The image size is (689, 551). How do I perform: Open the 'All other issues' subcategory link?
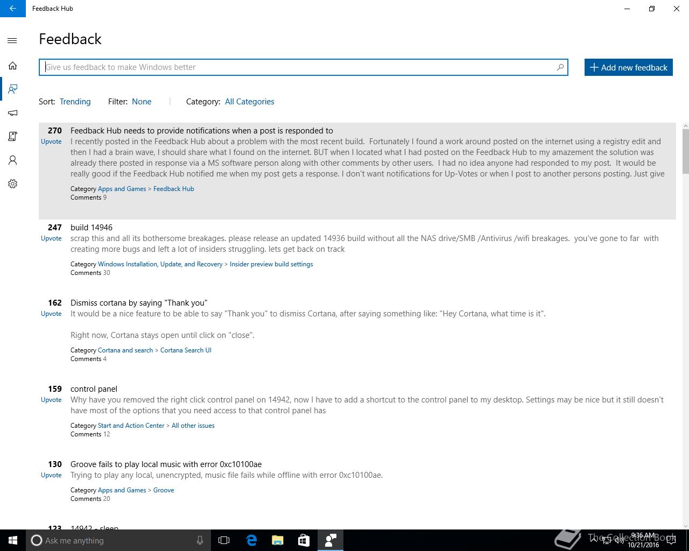[193, 426]
